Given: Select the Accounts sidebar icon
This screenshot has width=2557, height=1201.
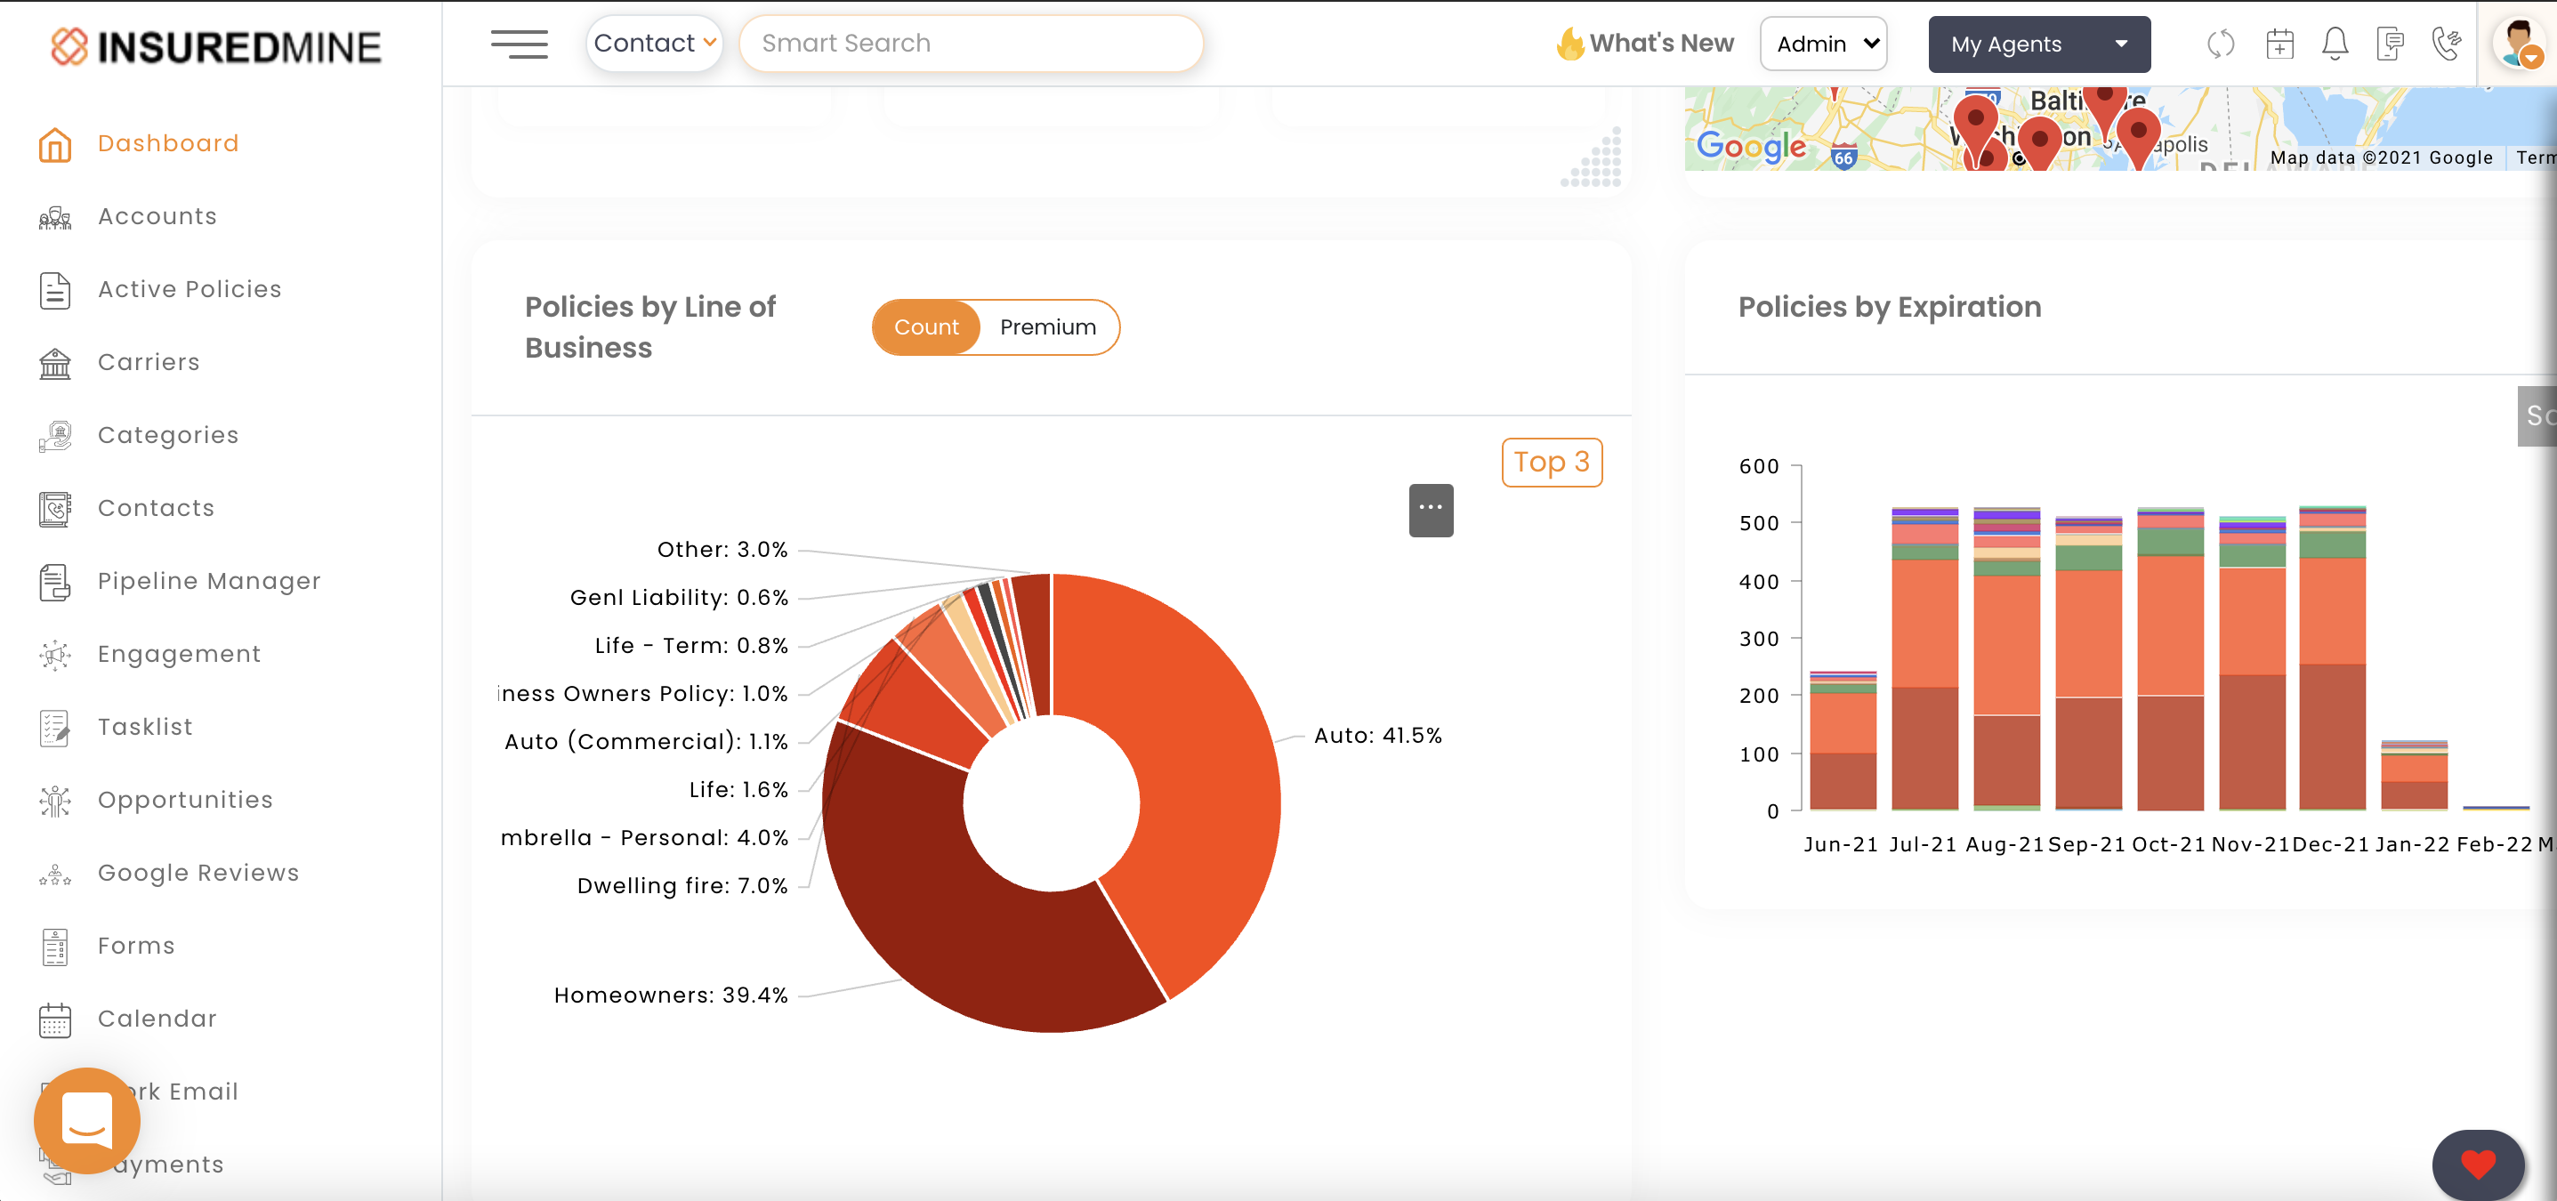Looking at the screenshot, I should [x=54, y=216].
